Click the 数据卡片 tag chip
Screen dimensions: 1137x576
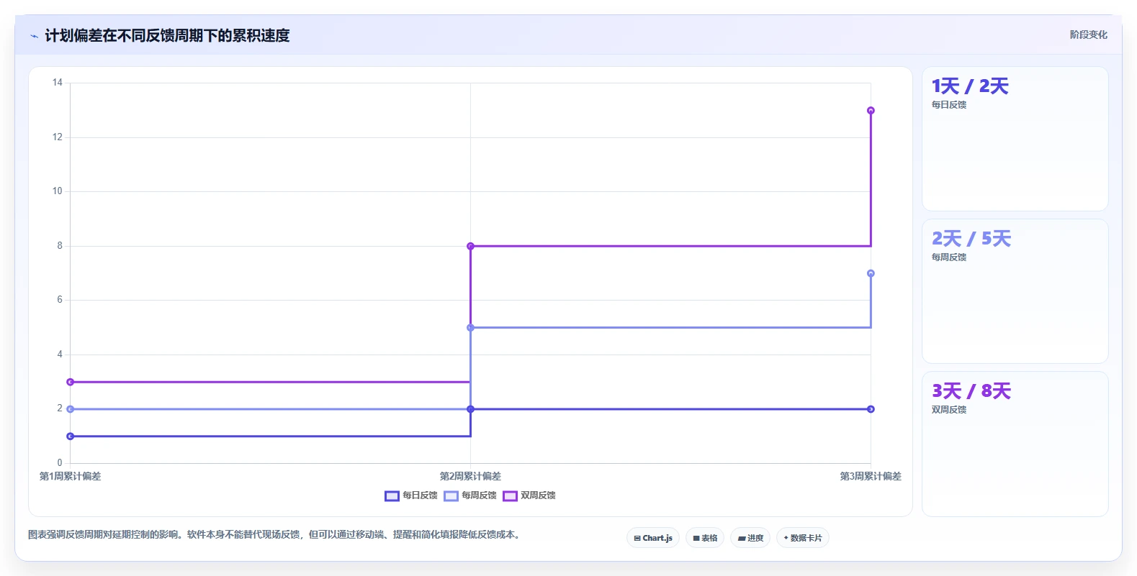coord(803,538)
